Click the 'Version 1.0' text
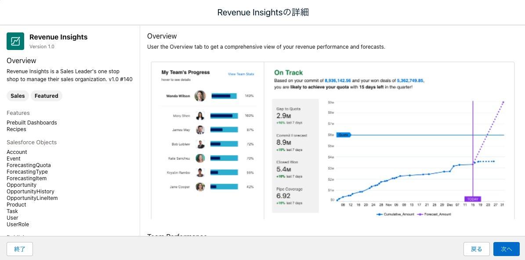 (x=42, y=46)
